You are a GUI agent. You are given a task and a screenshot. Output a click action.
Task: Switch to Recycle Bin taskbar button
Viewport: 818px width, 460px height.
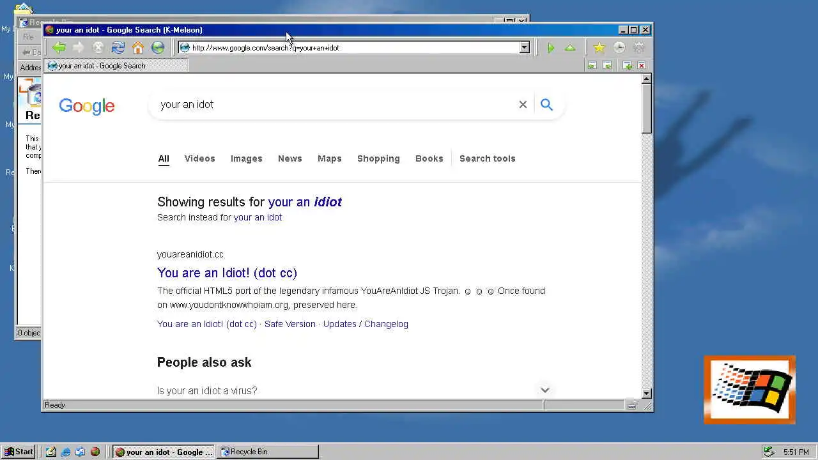(x=268, y=452)
